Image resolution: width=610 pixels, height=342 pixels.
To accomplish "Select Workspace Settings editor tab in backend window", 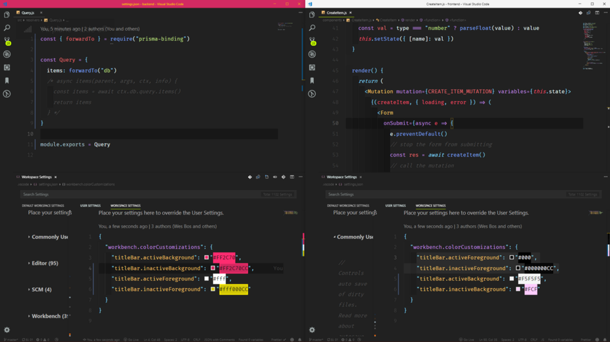I will 36,177.
